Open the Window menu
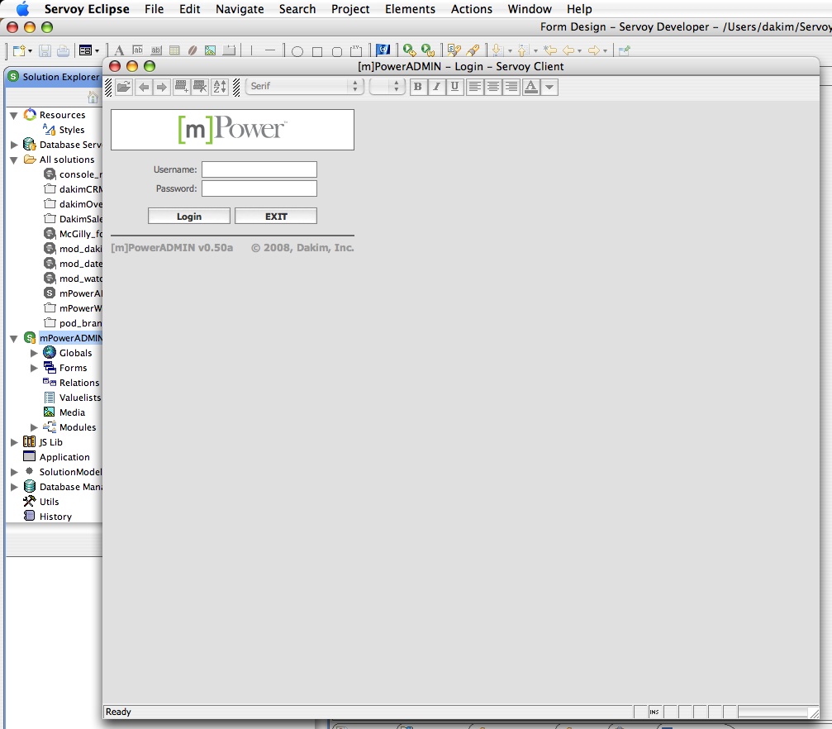Screen dimensions: 832x729 (530, 9)
